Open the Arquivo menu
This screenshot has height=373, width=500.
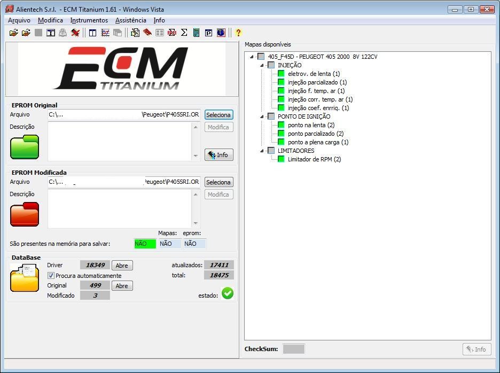click(x=19, y=20)
